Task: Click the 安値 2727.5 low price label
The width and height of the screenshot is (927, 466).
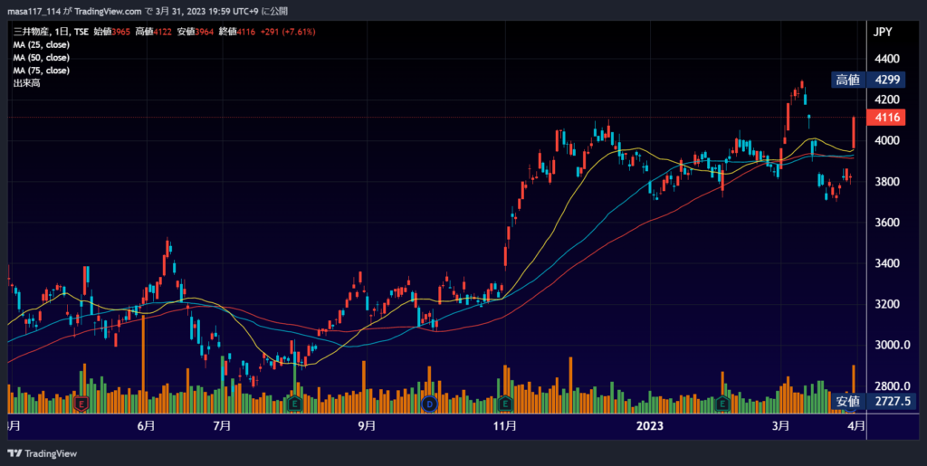Action: tap(874, 402)
